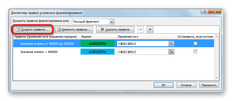
Task: Click header 'Остановить, если истина'
Action: tap(195, 37)
